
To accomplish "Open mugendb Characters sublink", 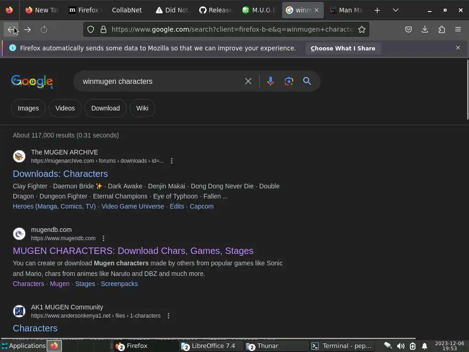I will (28, 284).
